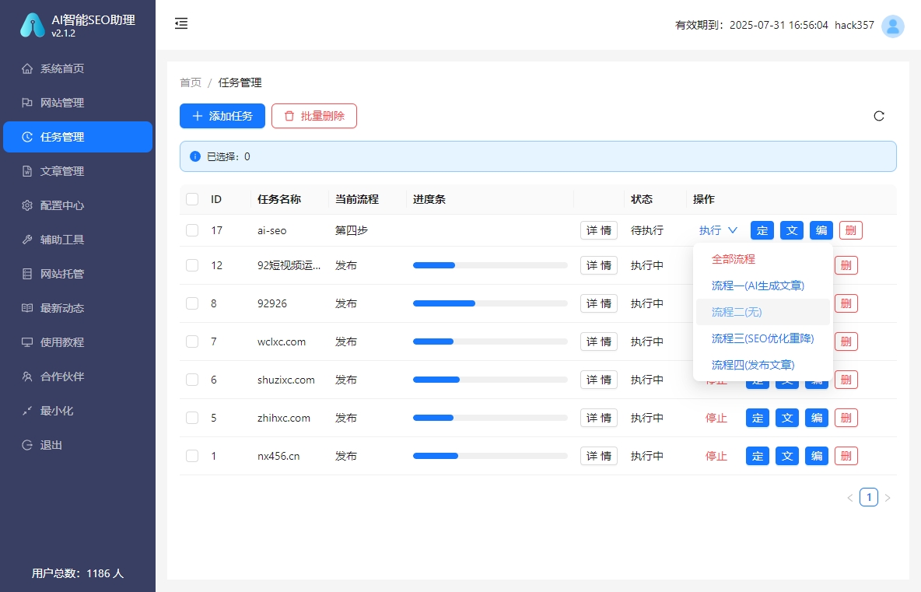Click the 文 icon in row zhihxc.com
The image size is (921, 592).
[x=786, y=418]
